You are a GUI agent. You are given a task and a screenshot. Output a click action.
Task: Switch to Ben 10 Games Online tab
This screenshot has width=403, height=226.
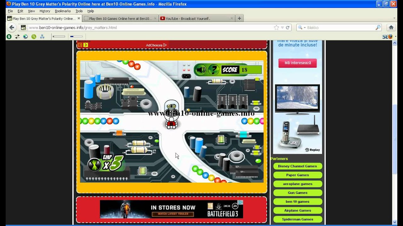120,19
